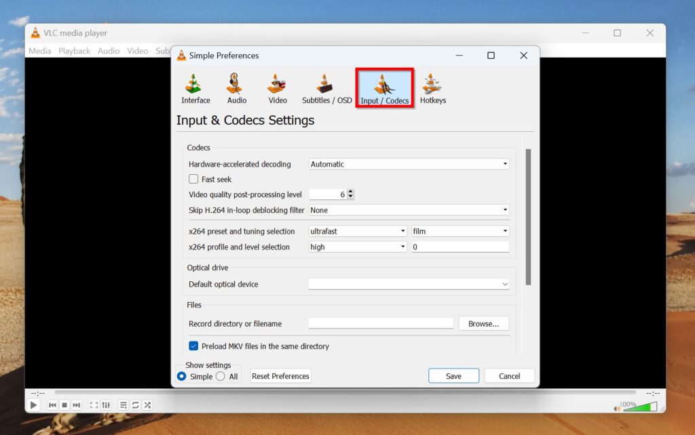Open the Hotkeys preferences section
This screenshot has width=695, height=435.
coord(432,87)
